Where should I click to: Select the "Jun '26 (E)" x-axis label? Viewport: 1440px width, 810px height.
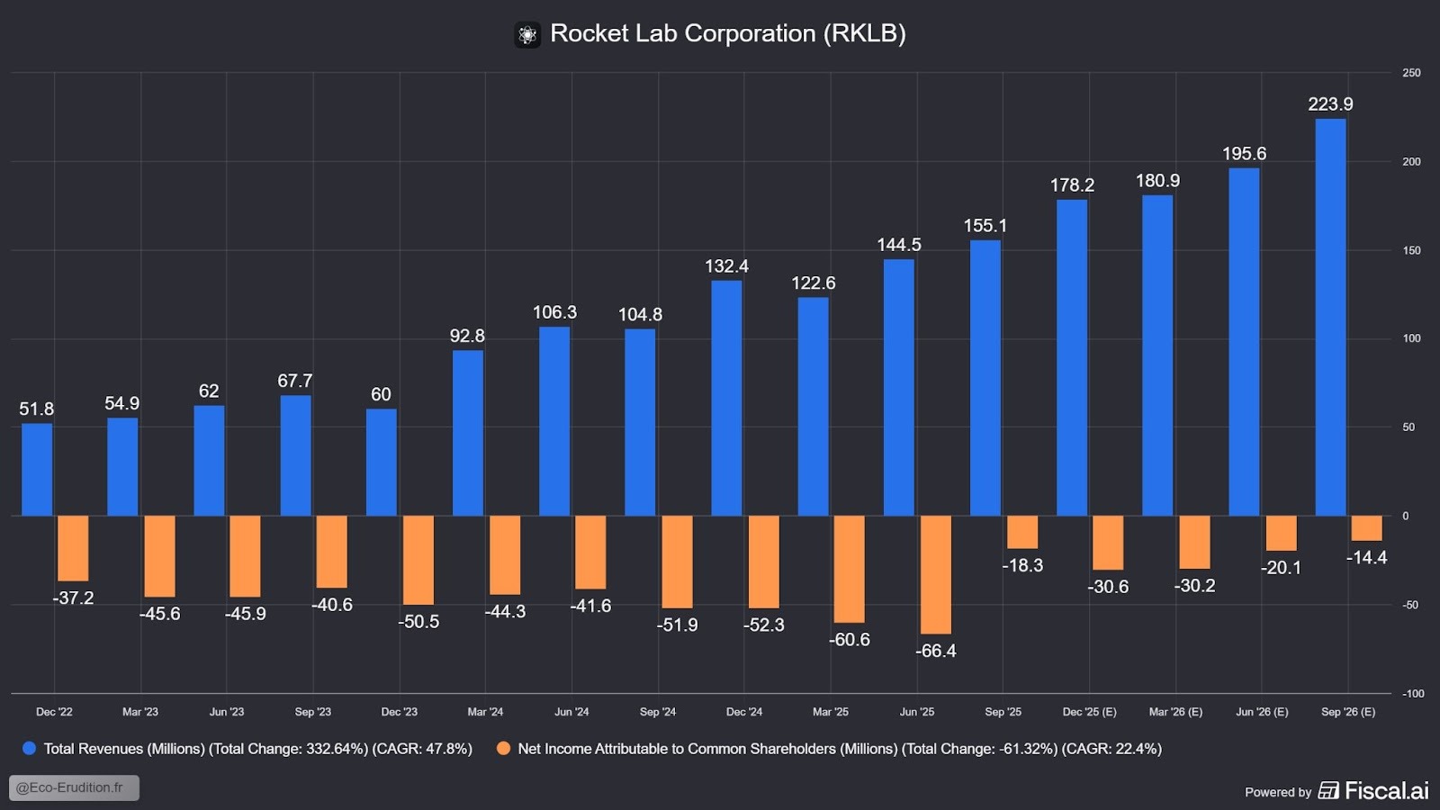click(1262, 712)
